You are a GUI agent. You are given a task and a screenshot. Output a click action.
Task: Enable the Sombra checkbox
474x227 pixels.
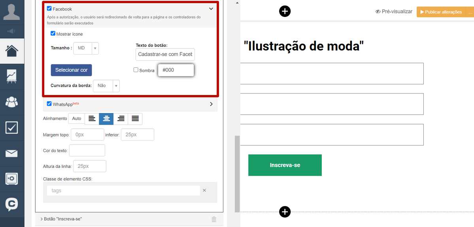coord(136,70)
